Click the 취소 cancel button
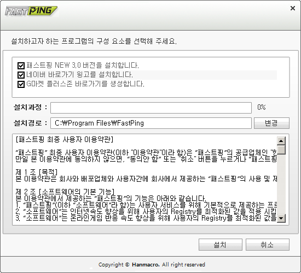The image size is (301, 273). click(267, 245)
